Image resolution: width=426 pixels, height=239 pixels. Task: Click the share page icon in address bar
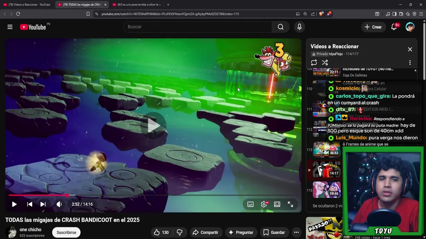(313, 14)
